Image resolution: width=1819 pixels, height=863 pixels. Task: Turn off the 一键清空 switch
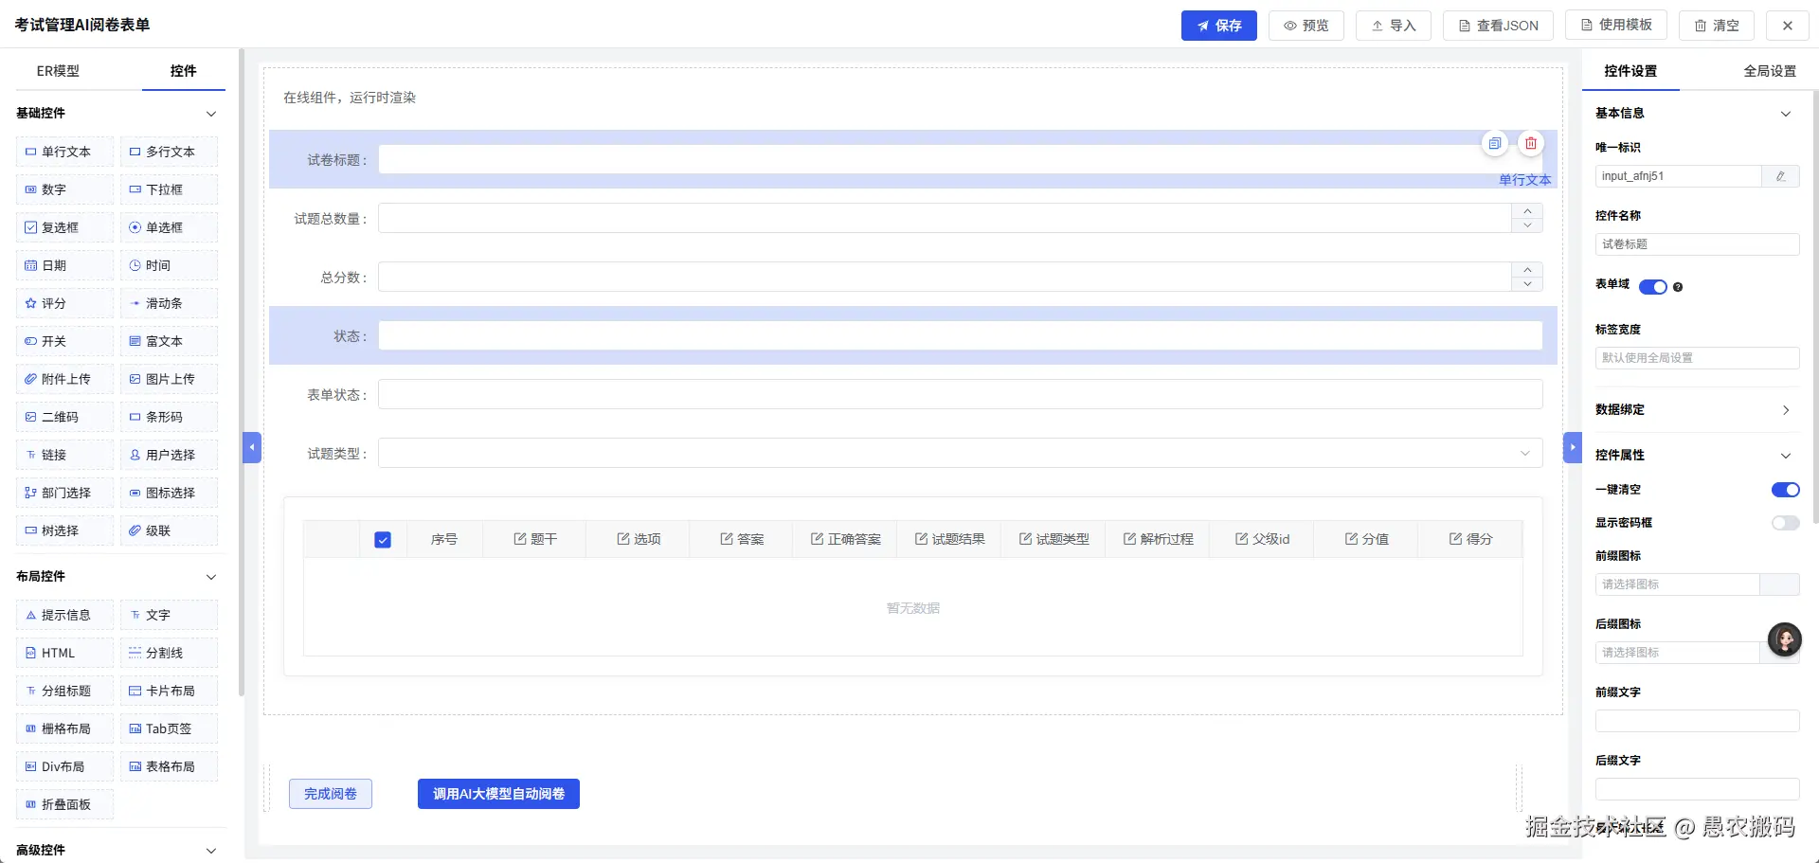click(1786, 490)
